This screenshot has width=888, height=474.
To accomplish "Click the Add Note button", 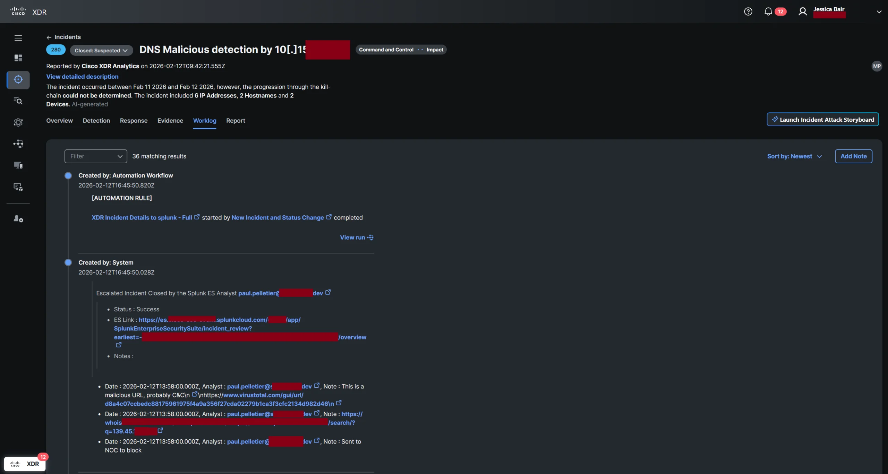I will (853, 156).
